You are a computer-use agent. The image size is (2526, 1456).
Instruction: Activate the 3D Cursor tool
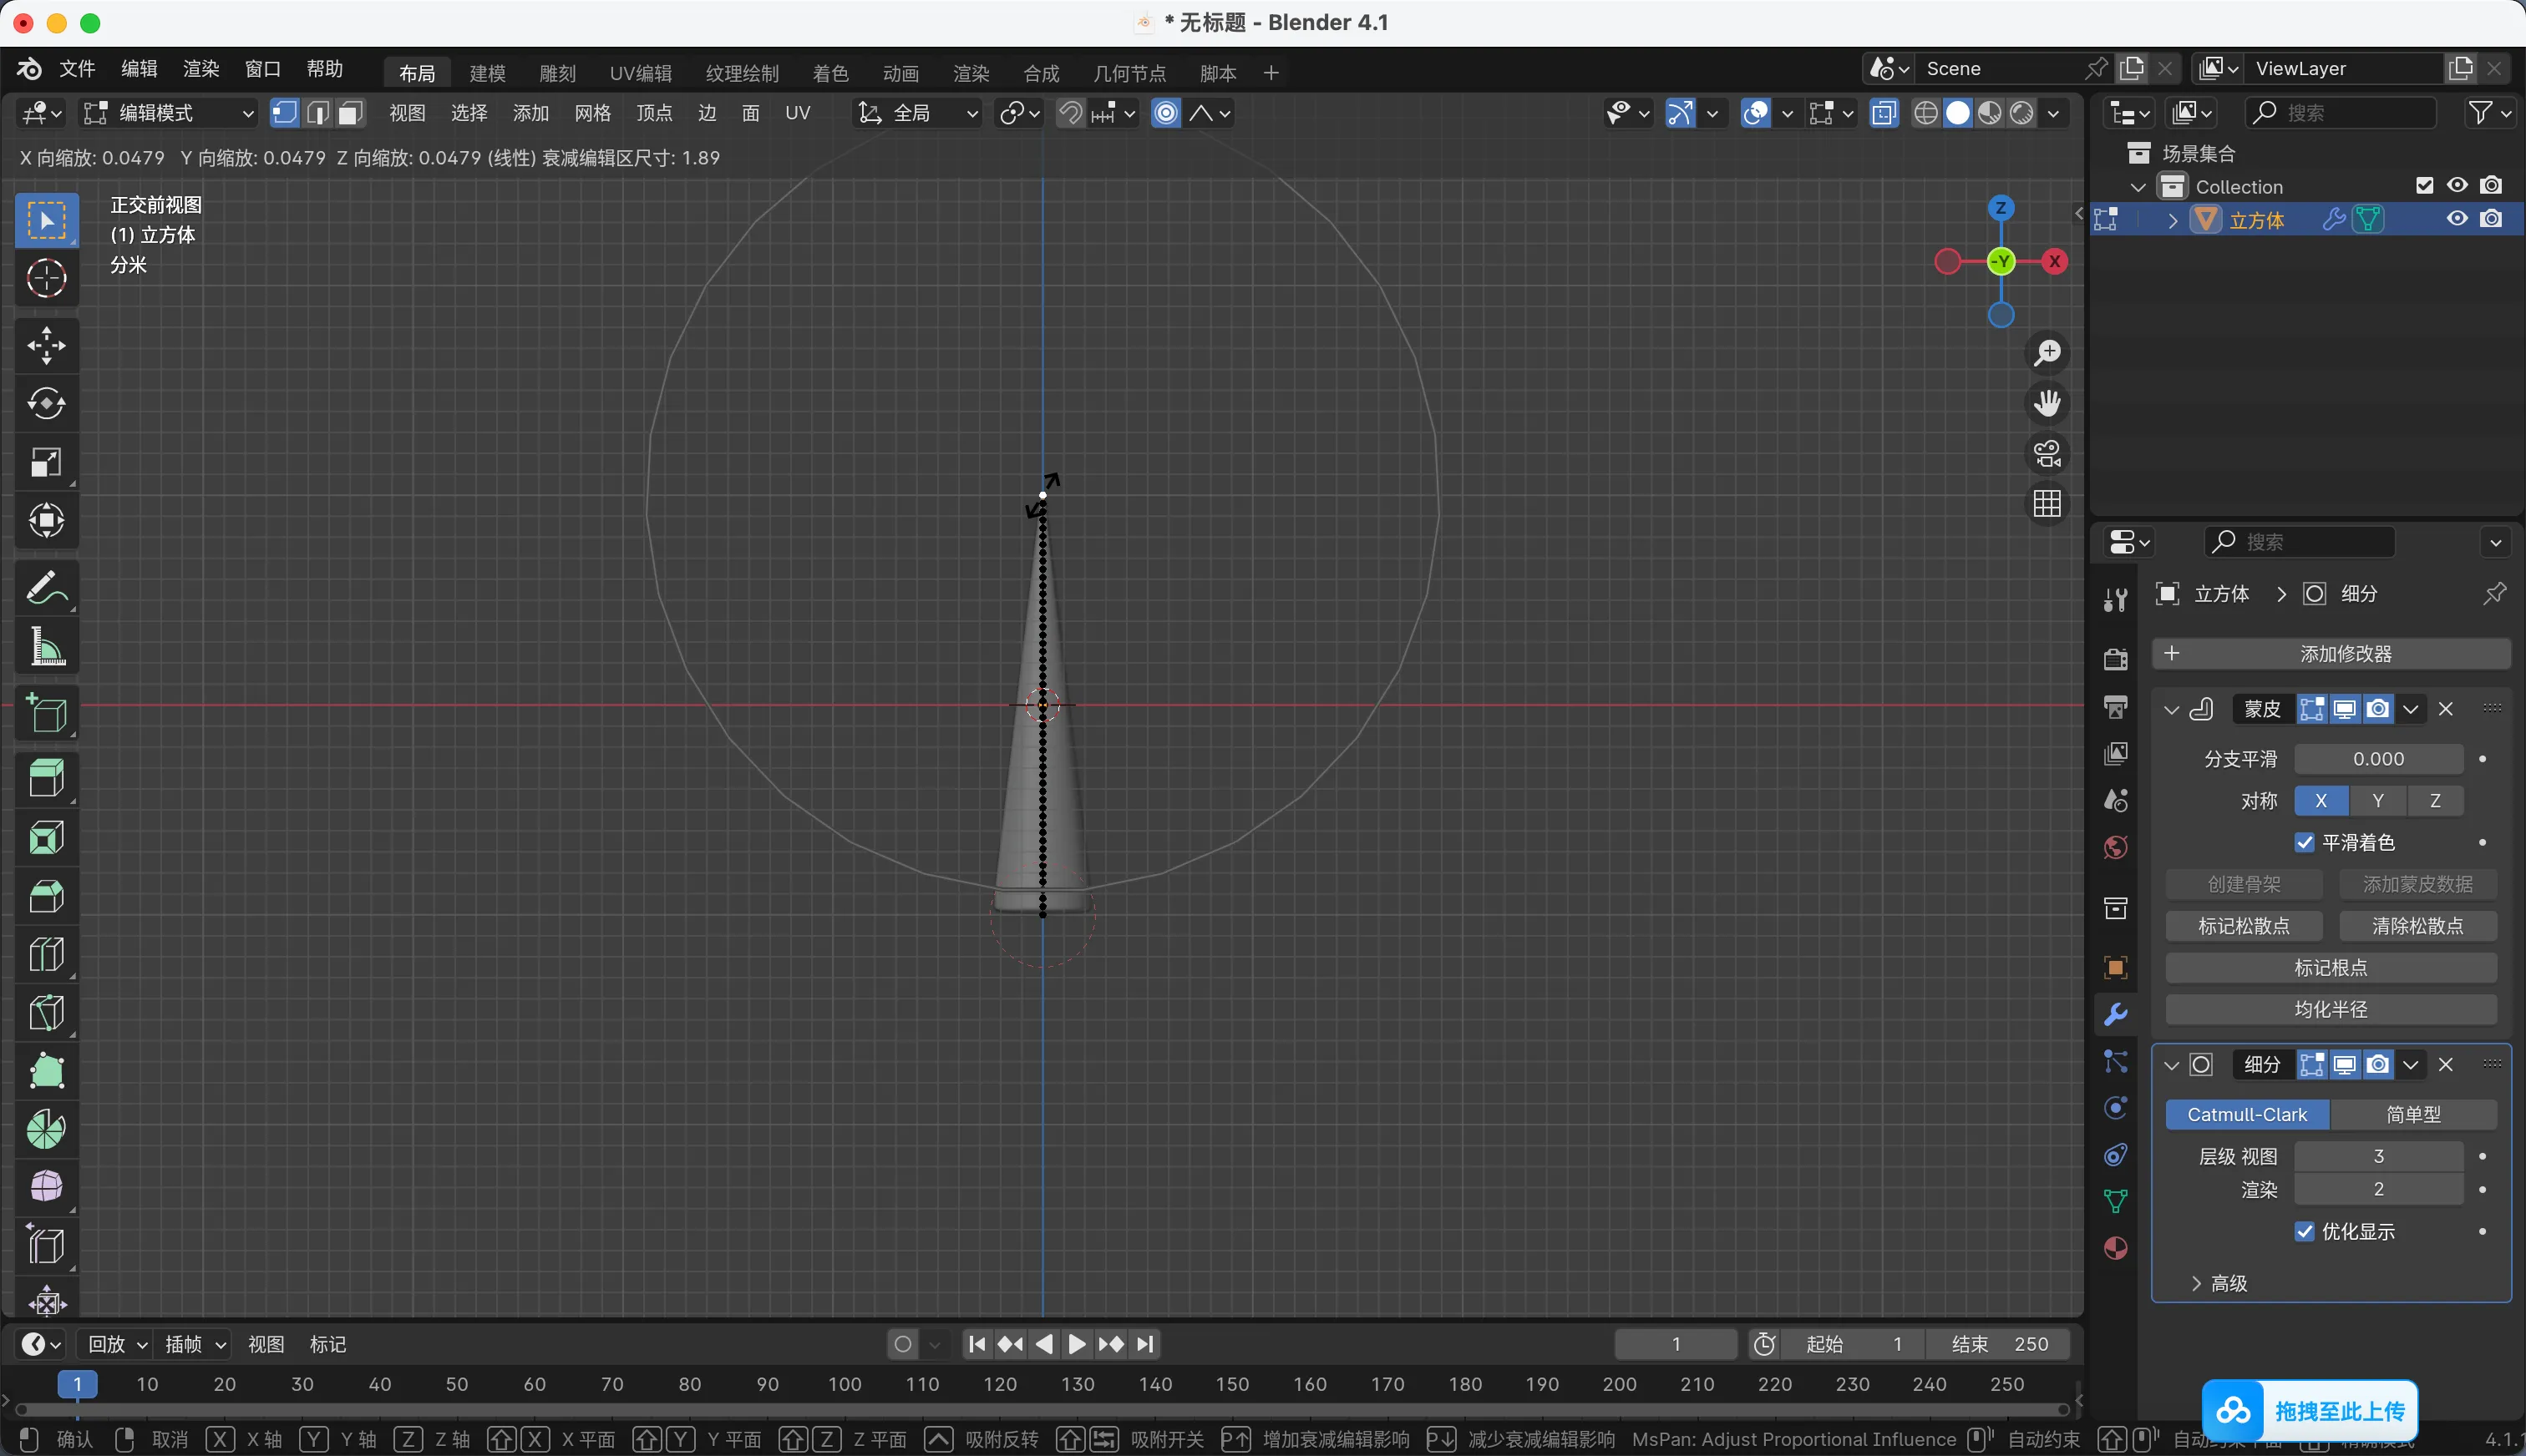46,278
